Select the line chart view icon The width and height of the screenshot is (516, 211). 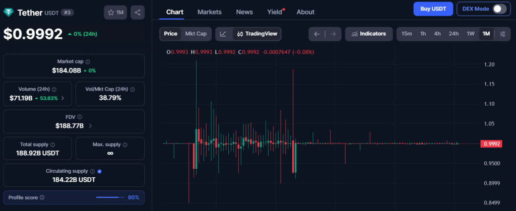pyautogui.click(x=223, y=34)
